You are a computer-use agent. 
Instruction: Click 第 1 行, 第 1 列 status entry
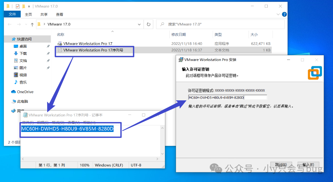52,165
